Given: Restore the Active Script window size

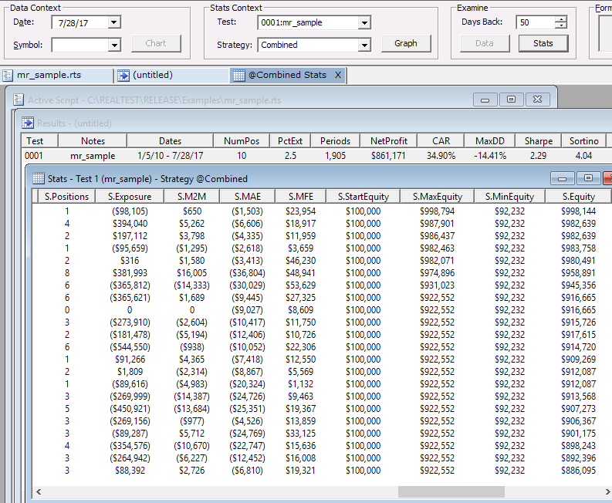Looking at the screenshot, I should click(511, 100).
